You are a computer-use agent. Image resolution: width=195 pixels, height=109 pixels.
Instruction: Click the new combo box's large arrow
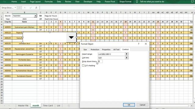click(71, 38)
